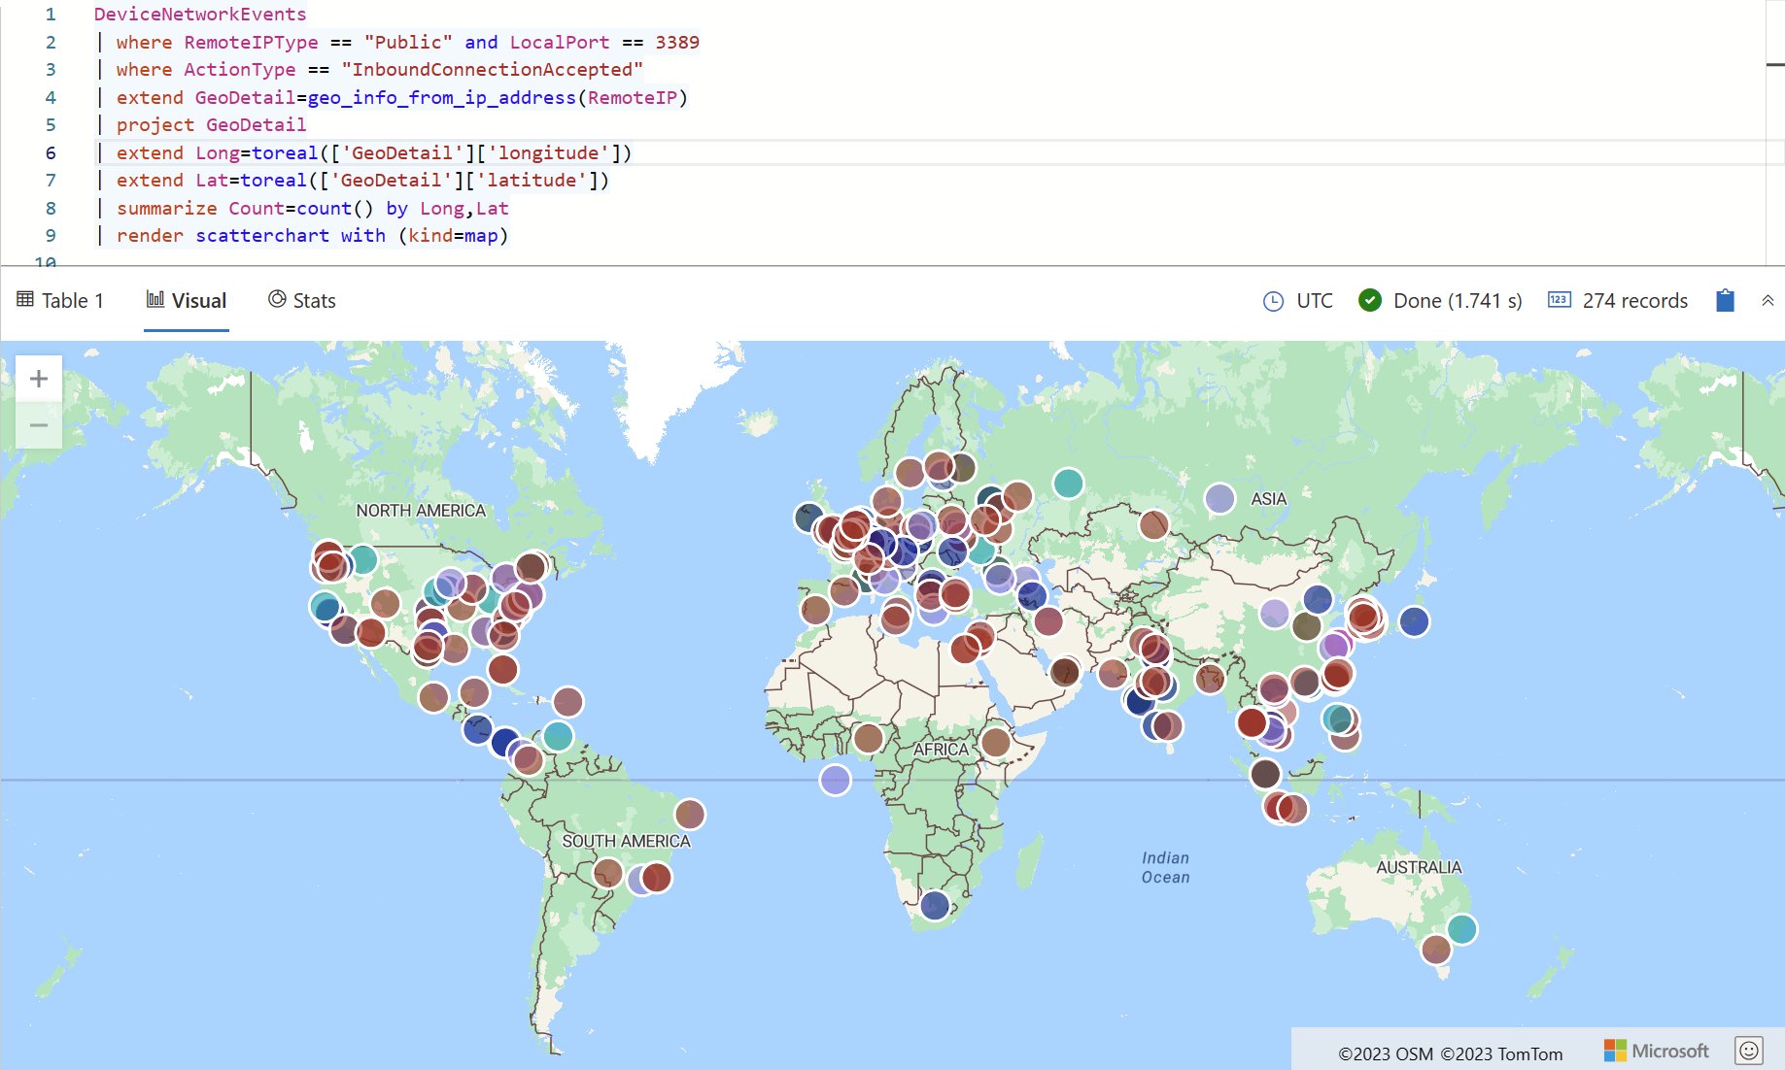Expand line 10 in the query editor
The width and height of the screenshot is (1785, 1070).
coord(48,262)
